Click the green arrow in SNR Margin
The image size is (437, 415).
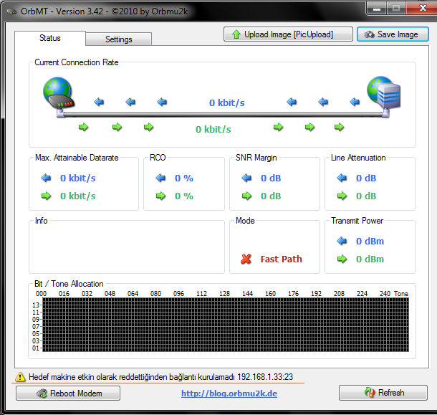246,196
